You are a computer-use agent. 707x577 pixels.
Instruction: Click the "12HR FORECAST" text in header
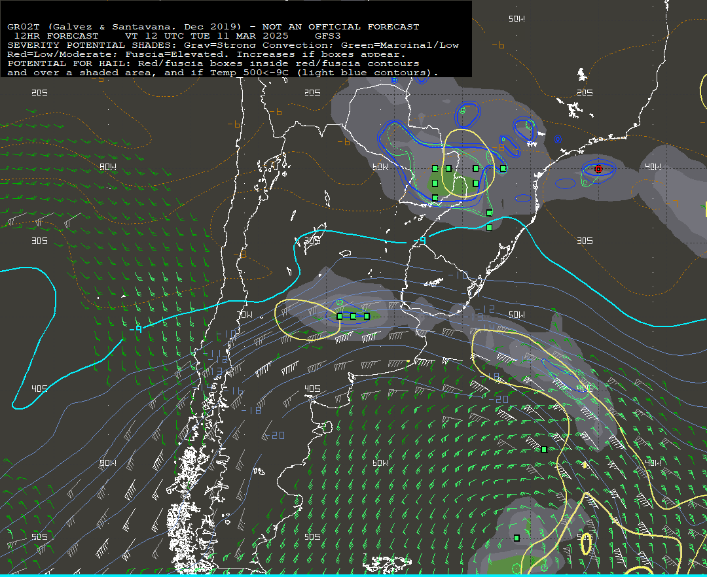click(56, 36)
